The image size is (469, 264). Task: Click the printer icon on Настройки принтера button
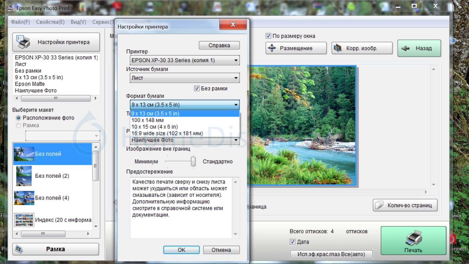[23, 42]
